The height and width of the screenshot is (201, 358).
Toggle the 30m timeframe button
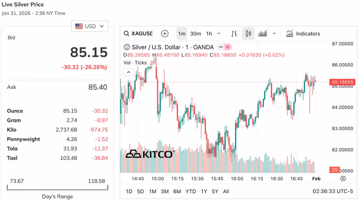(196, 33)
